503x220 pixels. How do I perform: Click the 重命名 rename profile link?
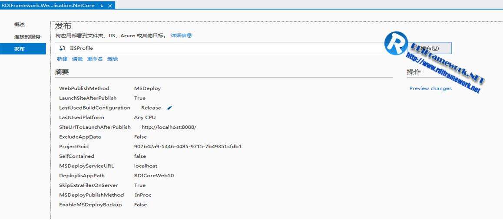click(95, 59)
